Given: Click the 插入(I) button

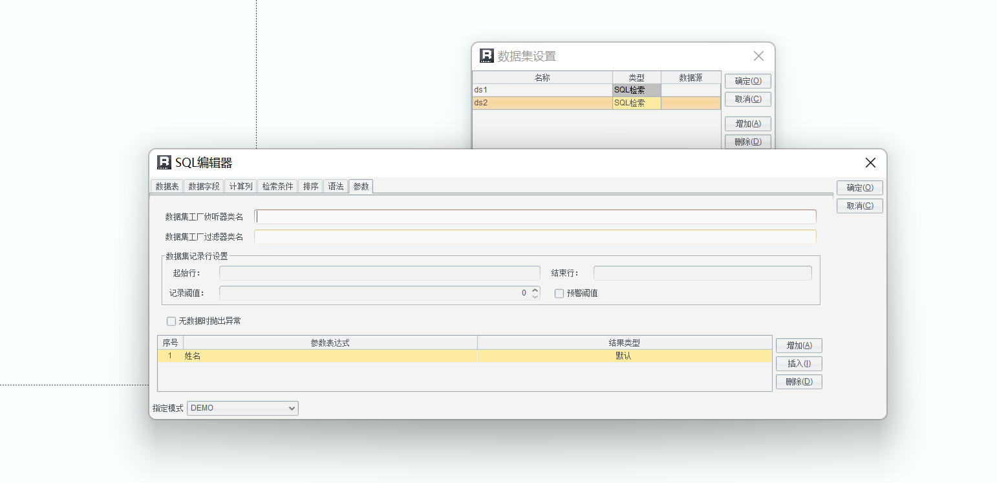Looking at the screenshot, I should (x=799, y=363).
